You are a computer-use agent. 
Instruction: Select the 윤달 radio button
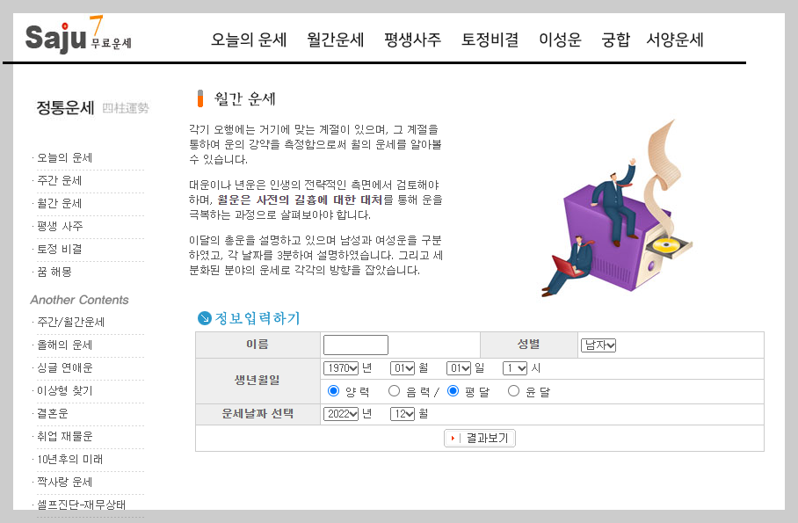click(x=513, y=390)
